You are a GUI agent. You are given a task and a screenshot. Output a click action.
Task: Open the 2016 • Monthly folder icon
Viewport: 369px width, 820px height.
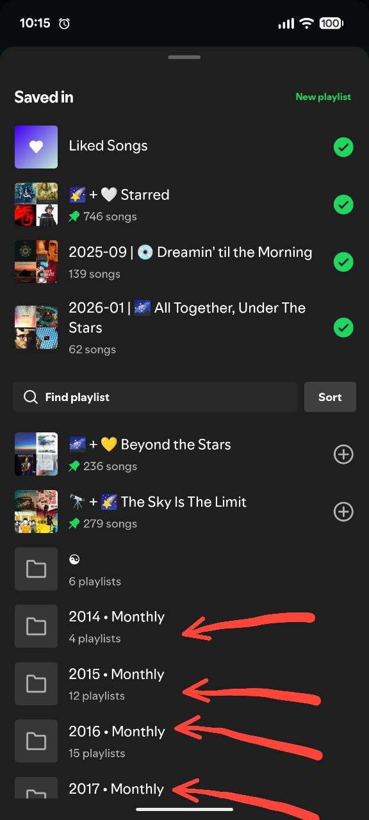tap(36, 741)
